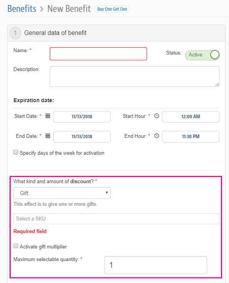Open the Start Date 11/13/2018 picker field

[82, 117]
